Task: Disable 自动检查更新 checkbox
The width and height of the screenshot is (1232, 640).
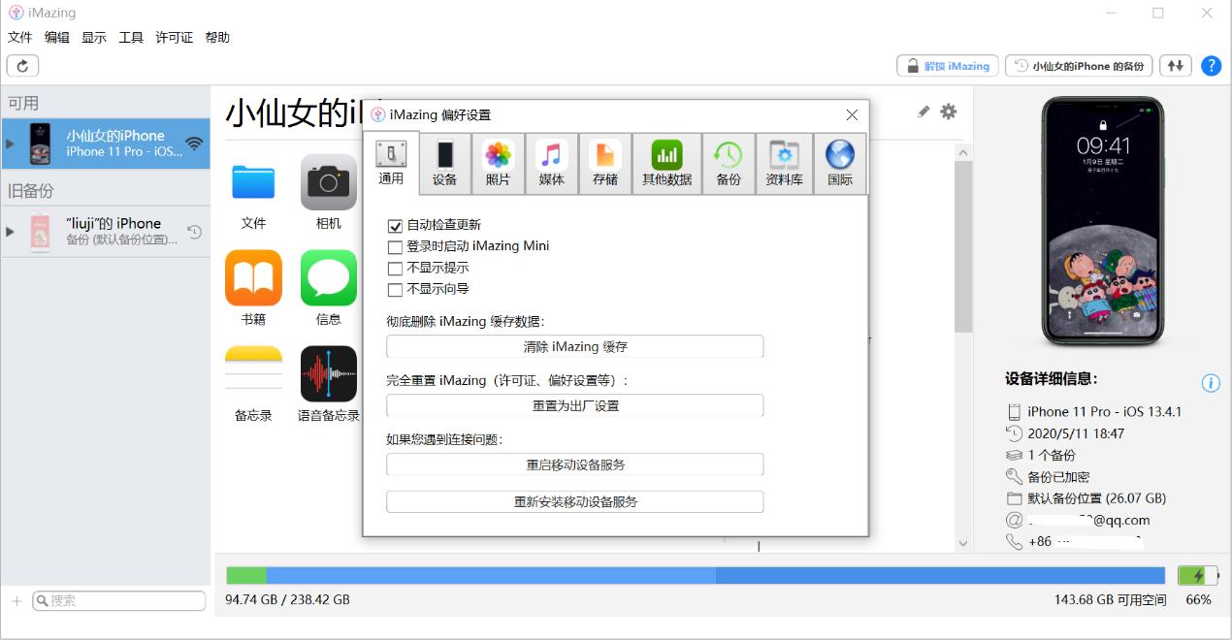Action: [395, 226]
